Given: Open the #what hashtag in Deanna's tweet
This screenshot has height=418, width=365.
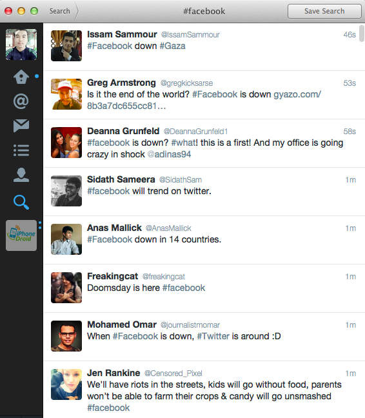Looking at the screenshot, I should pyautogui.click(x=184, y=143).
